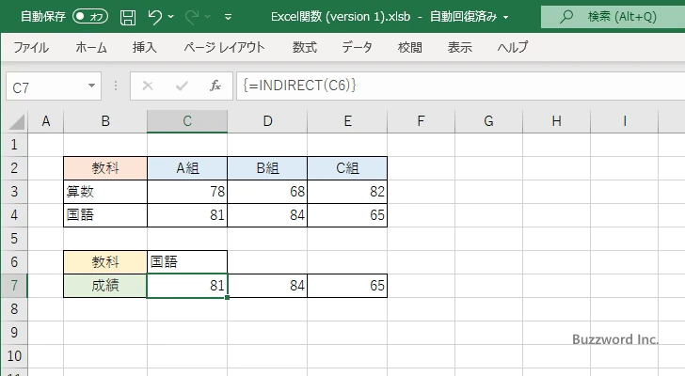This screenshot has height=376, width=685.
Task: Open the 表示 tab
Action: click(x=459, y=47)
